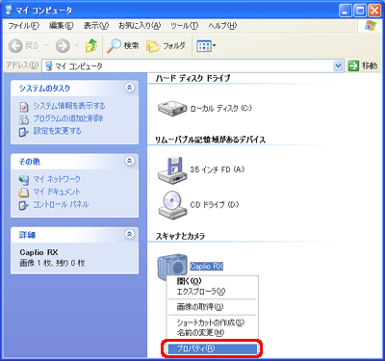This screenshot has width=385, height=361.
Task: Click the Windows flag logo at menu bar
Action: pyautogui.click(x=371, y=26)
